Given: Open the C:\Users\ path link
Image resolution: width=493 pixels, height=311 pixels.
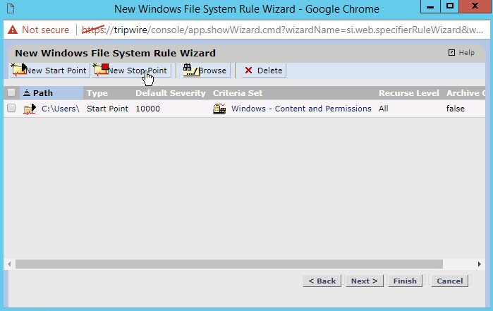Looking at the screenshot, I should tap(60, 109).
